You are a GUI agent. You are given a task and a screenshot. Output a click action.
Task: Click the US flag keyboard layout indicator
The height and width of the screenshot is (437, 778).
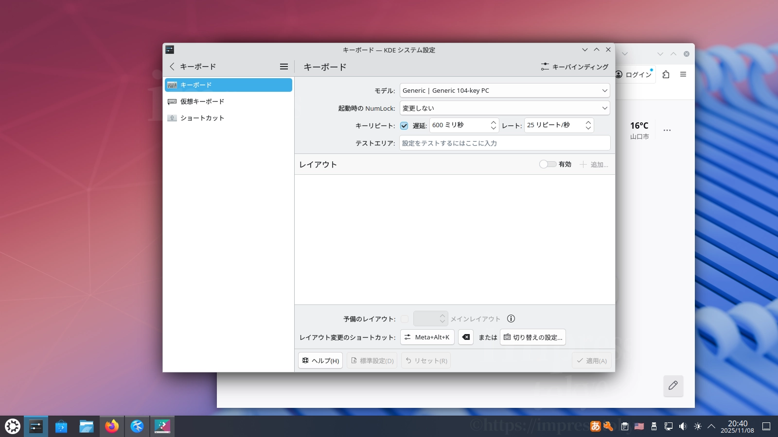(639, 426)
